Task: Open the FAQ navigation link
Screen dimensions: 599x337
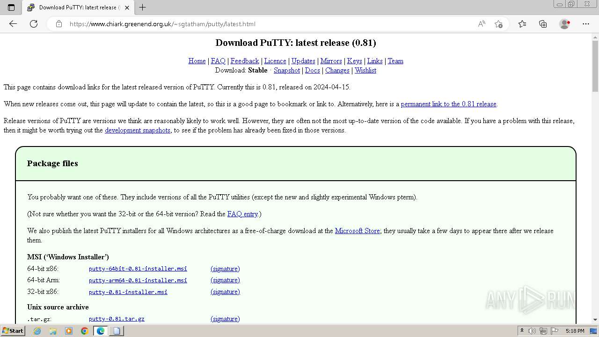Action: 218,61
